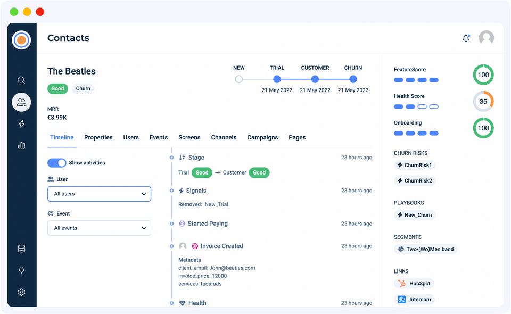Toggle the Show activities switch
The image size is (511, 314).
57,163
